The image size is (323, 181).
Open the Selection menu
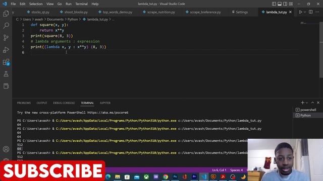tap(36, 4)
